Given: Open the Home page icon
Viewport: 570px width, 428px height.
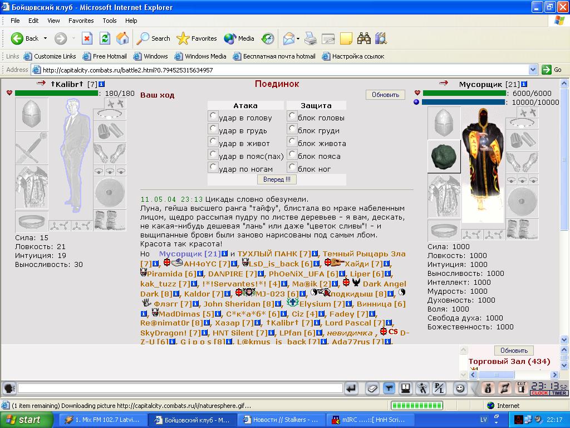Looking at the screenshot, I should click(122, 38).
